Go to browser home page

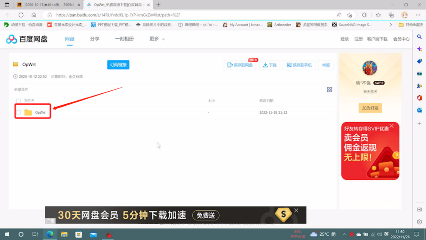coord(34,15)
